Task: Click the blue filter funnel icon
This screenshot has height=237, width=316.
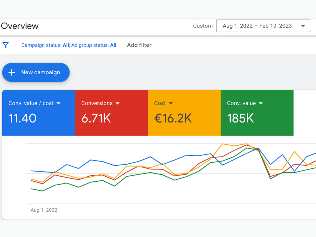Action: click(x=6, y=45)
